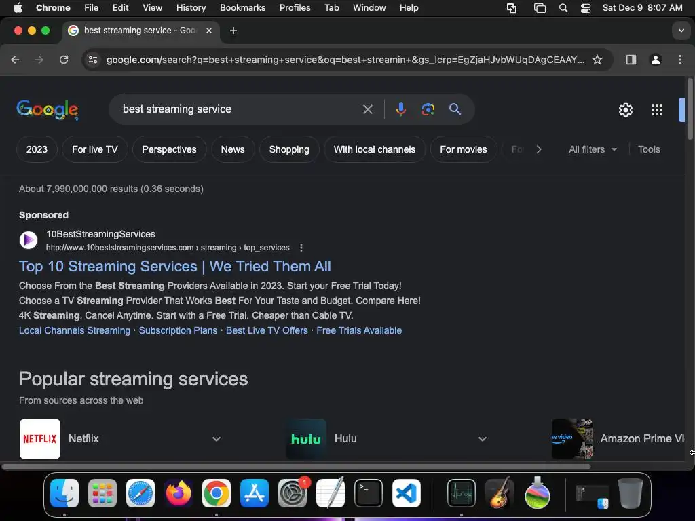The image size is (695, 521).
Task: Select the 'For movies' filter chip
Action: 463,149
